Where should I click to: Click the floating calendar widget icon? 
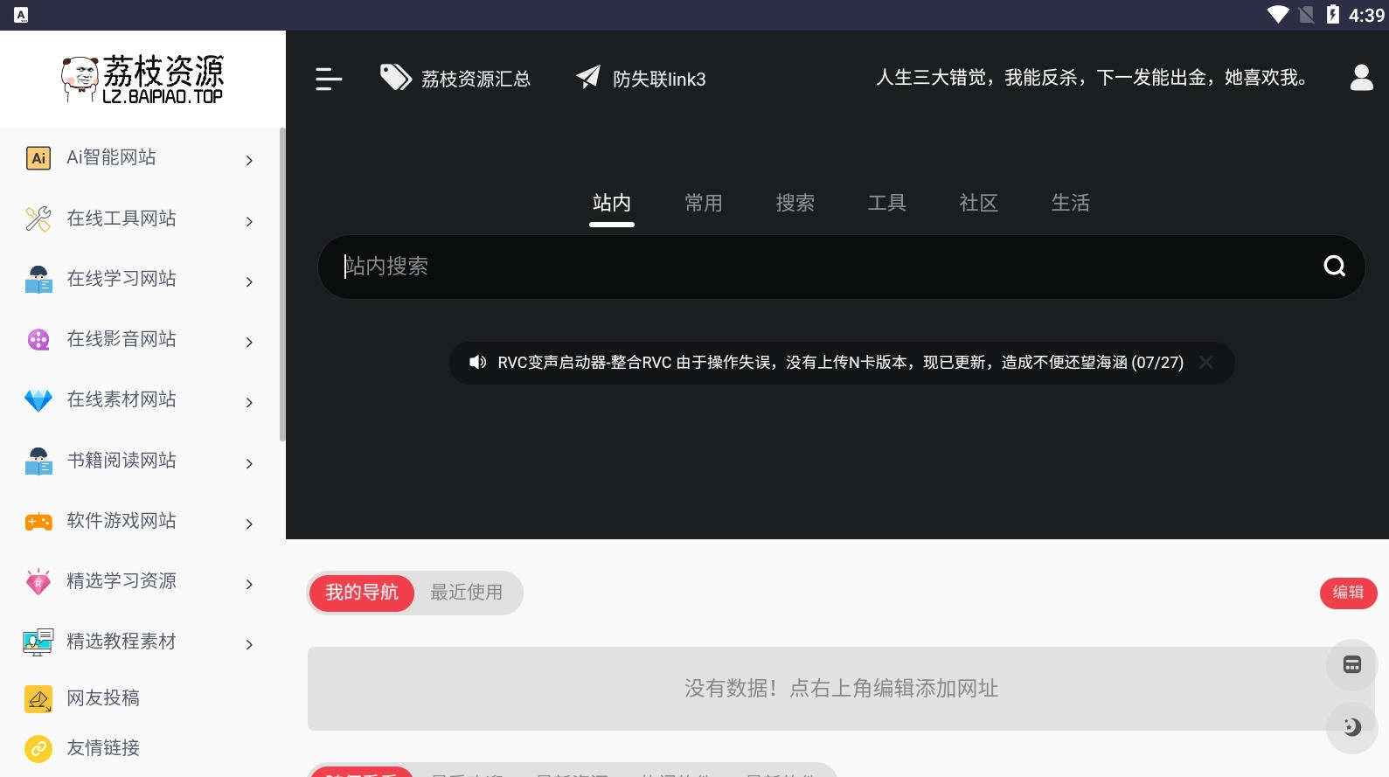(1351, 665)
